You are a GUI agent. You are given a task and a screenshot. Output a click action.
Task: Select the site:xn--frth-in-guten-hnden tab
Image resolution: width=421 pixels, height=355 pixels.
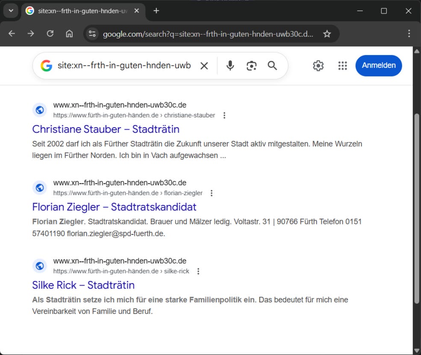[x=83, y=11]
